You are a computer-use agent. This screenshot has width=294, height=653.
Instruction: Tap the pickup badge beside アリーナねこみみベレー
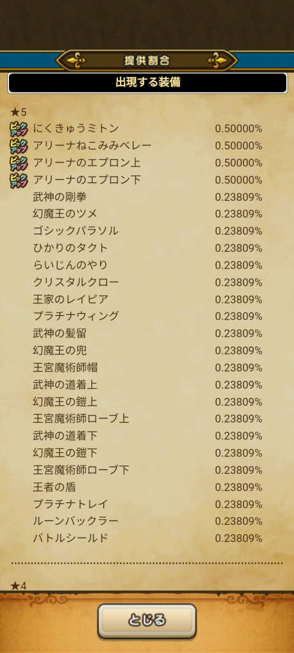tap(18, 146)
